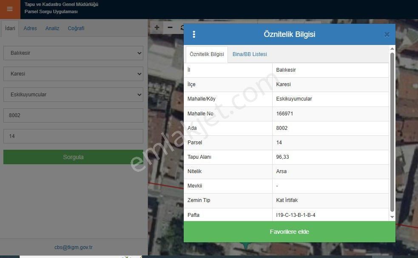
Task: Open the Eskikuyumcular neighborhood dropdown
Action: [x=73, y=94]
